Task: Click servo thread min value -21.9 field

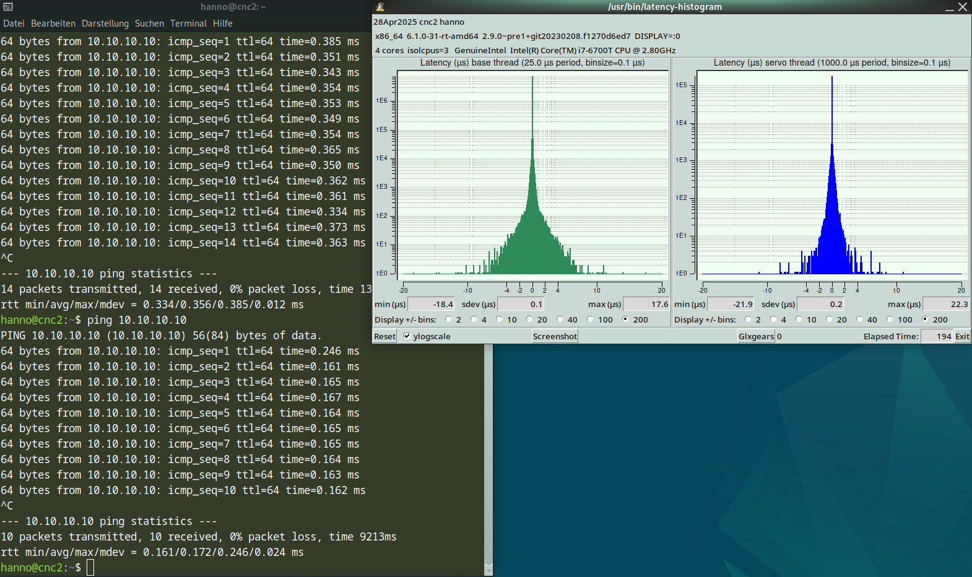Action: 731,304
